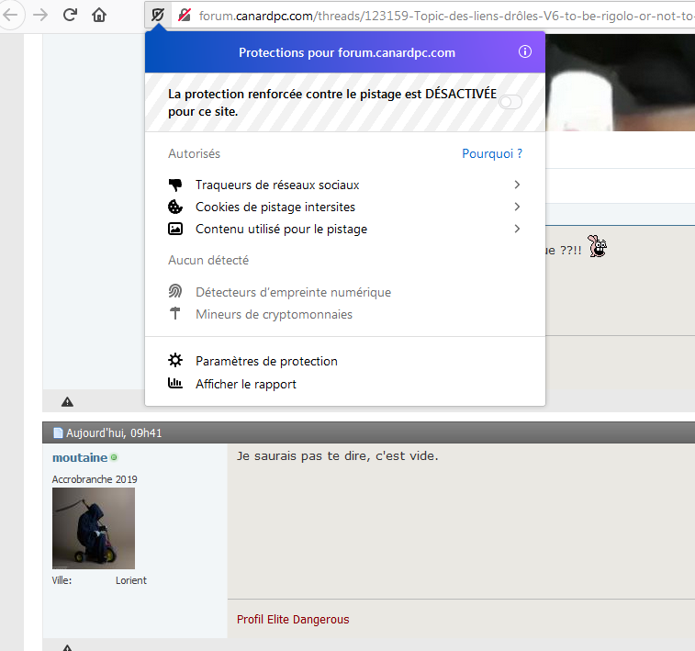The height and width of the screenshot is (651, 695).
Task: Select Afficher le rapport entry
Action: point(246,384)
